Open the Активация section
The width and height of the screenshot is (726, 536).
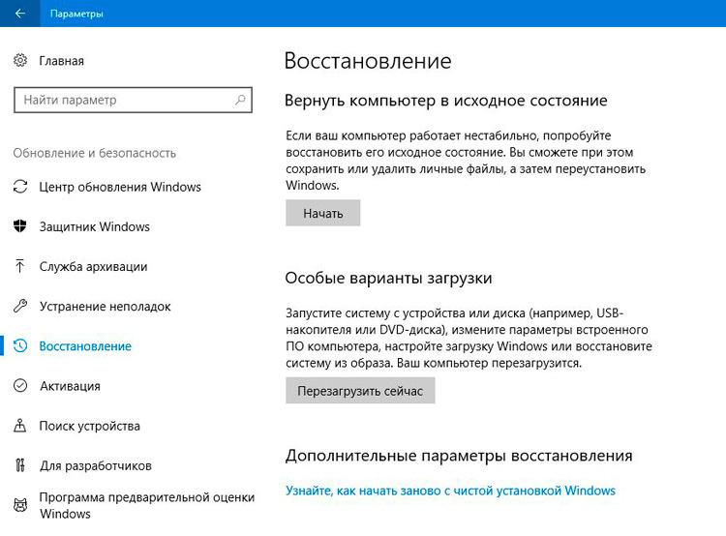coord(70,386)
